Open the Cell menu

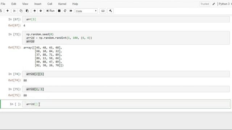coord(50,4)
